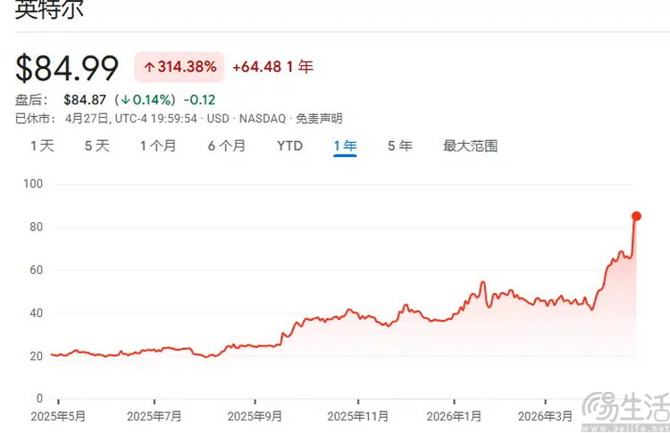Click the -0.12 after-hours change value
The width and height of the screenshot is (670, 433).
point(199,100)
